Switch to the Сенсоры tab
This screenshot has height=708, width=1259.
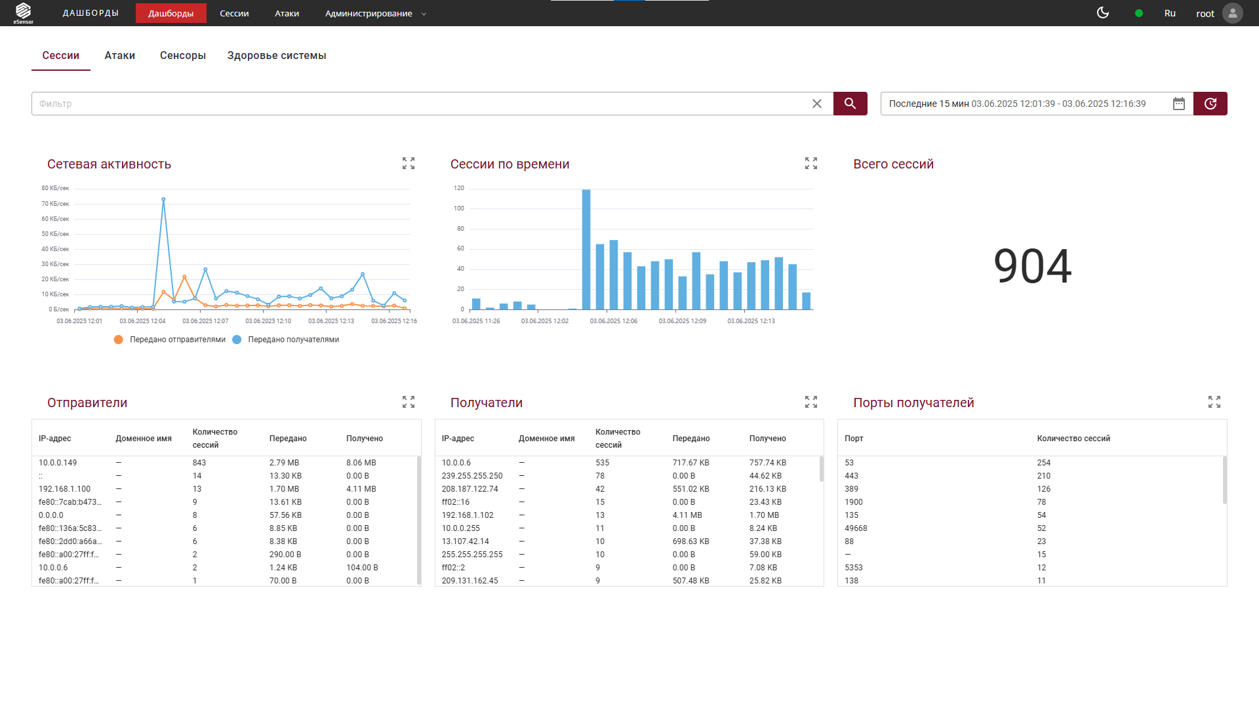click(x=182, y=56)
